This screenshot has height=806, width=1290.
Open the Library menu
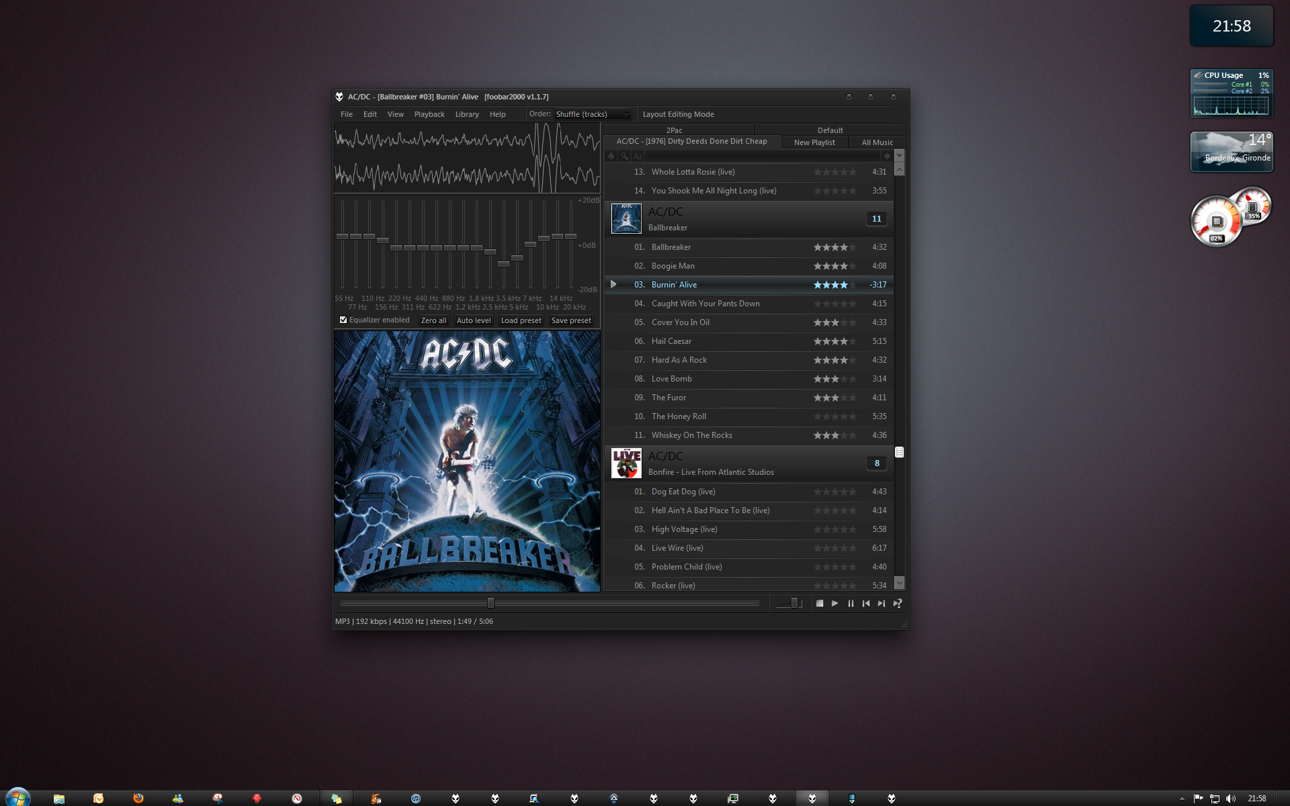tap(467, 114)
